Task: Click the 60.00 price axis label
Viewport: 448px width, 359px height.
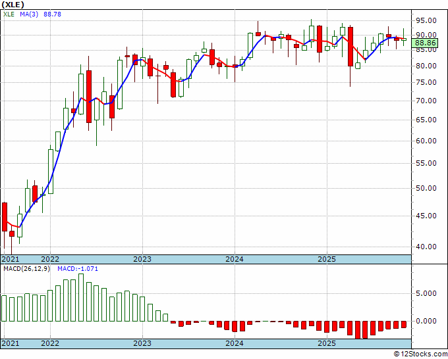Action: point(426,141)
